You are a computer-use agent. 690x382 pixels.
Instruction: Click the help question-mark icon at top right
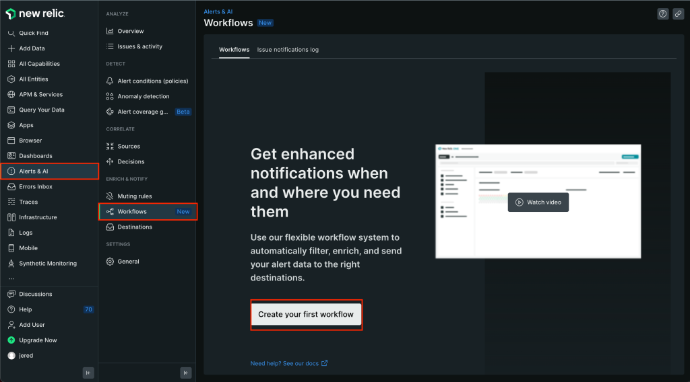coord(663,13)
